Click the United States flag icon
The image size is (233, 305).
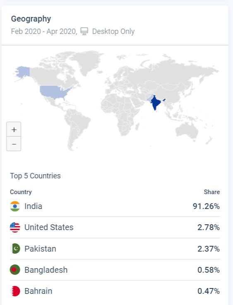coord(15,227)
